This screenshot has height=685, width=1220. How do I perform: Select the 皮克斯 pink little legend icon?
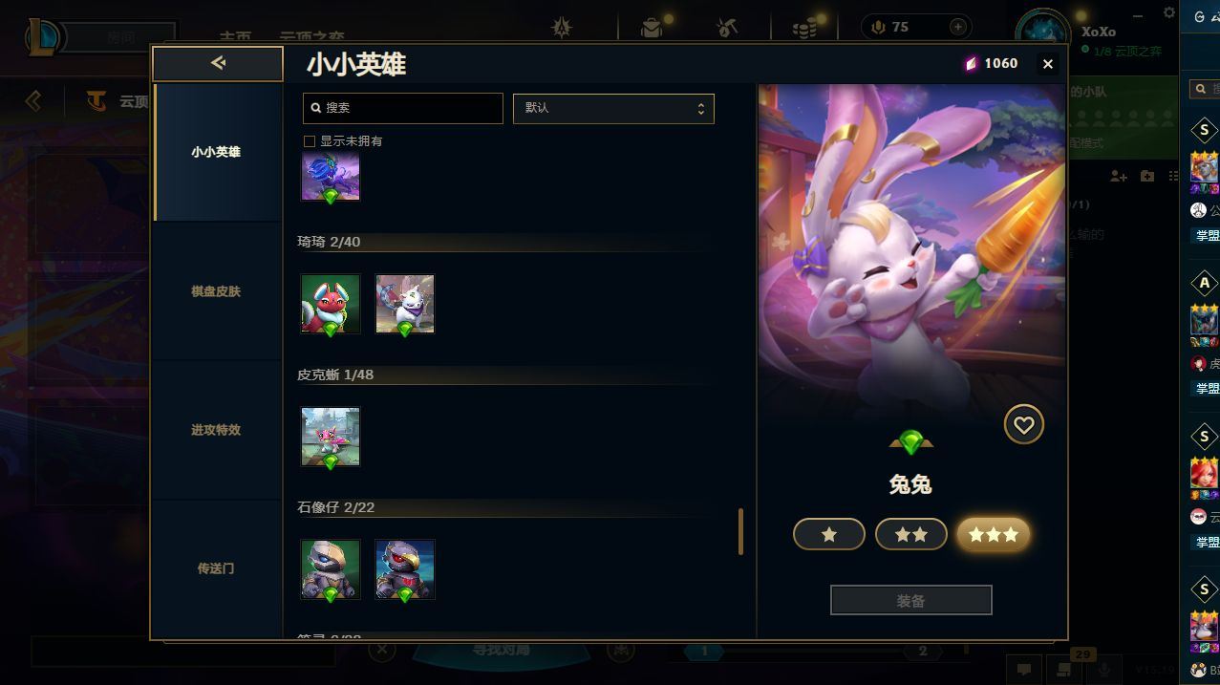tap(331, 438)
